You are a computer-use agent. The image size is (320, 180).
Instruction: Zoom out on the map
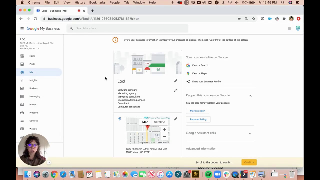click(164, 136)
